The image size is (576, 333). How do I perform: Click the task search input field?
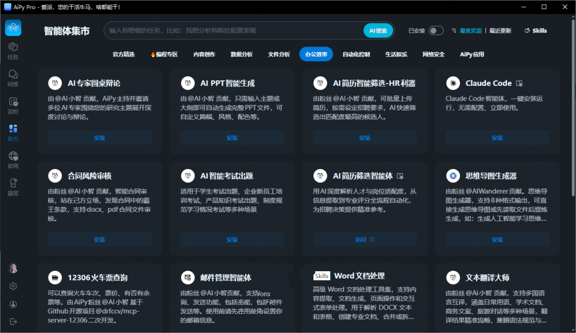pos(235,30)
